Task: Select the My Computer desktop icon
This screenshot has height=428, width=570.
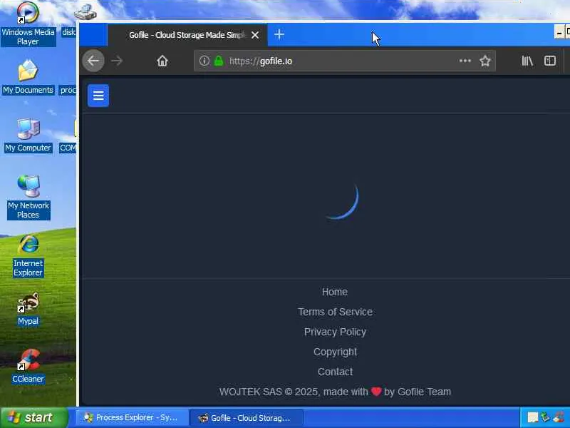Action: pyautogui.click(x=28, y=136)
